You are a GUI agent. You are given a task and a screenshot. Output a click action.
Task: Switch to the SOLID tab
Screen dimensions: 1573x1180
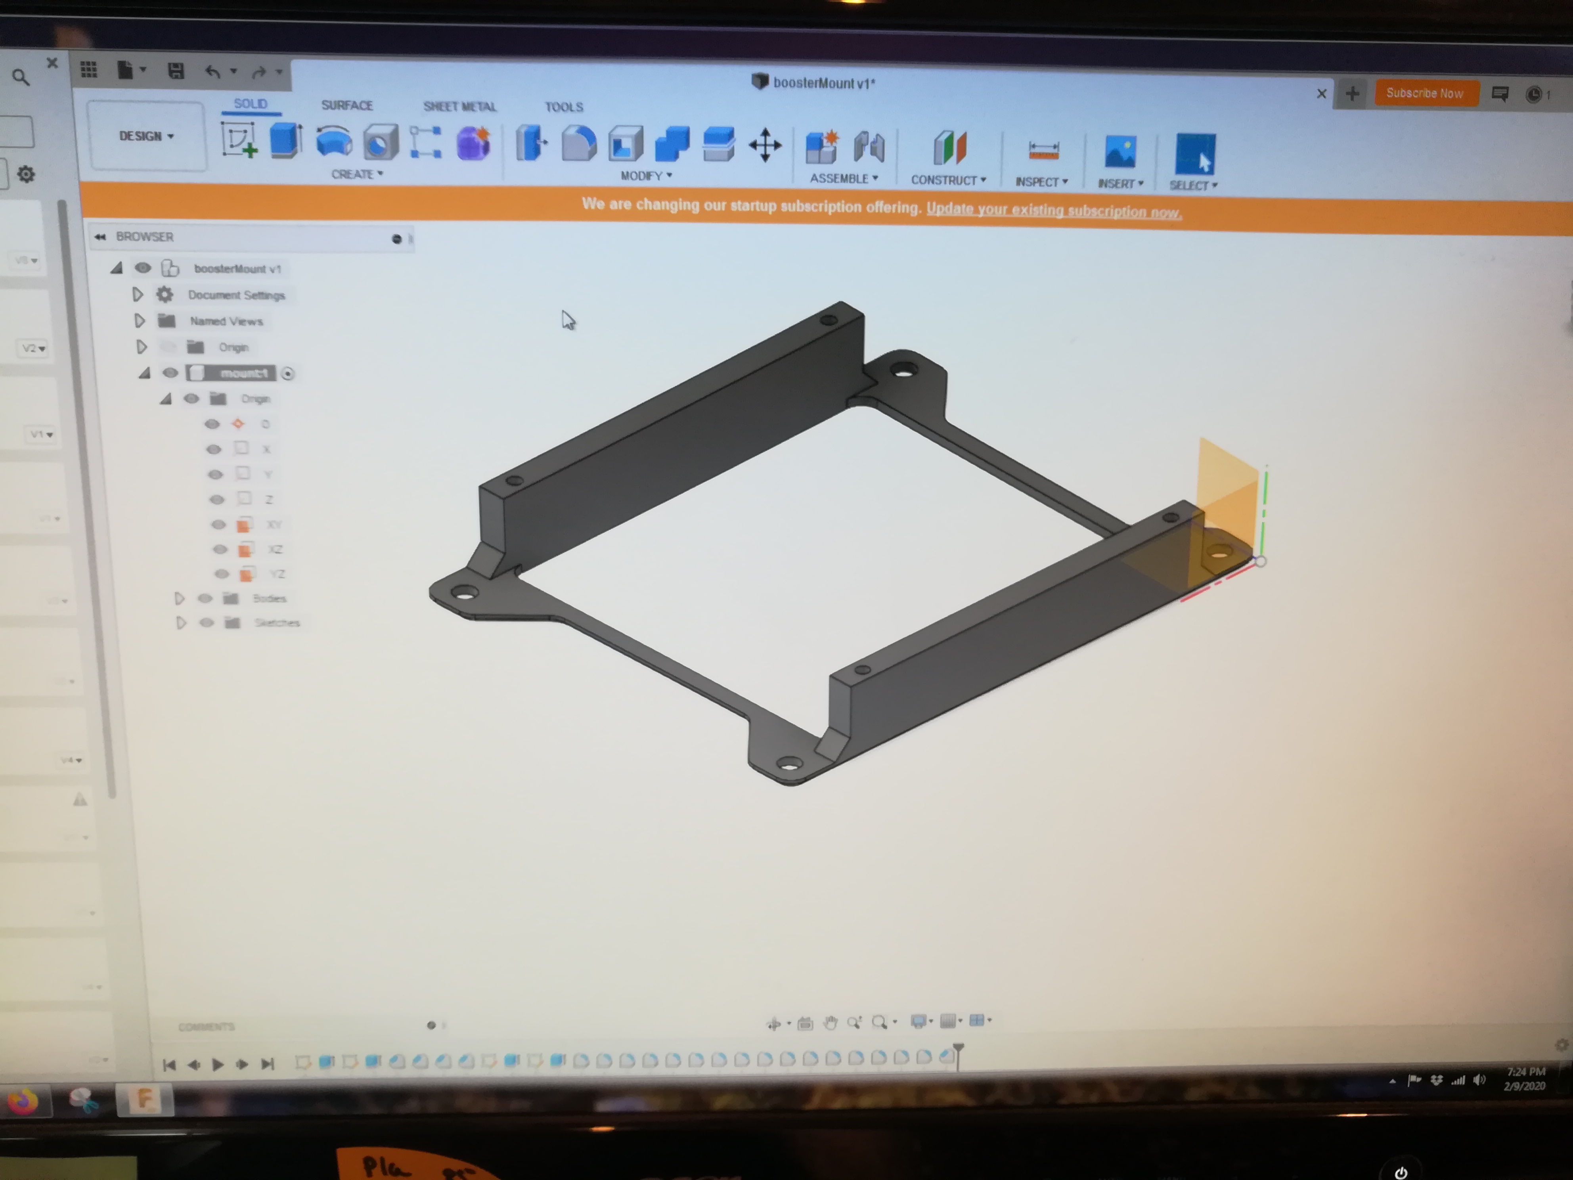[x=250, y=104]
